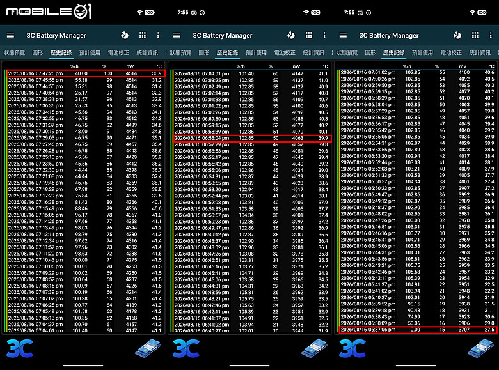Tap the stacked battery icon on middle screen
499x370 pixels.
click(314, 348)
